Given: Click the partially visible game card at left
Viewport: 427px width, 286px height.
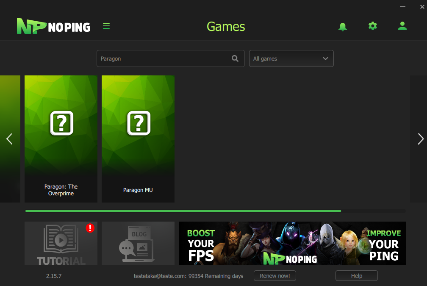Looking at the screenshot, I should click(10, 139).
